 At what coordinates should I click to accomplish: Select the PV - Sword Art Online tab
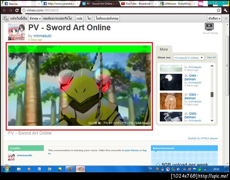(100, 4)
